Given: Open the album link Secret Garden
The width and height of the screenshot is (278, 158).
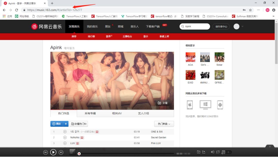Looking at the screenshot, I should (159, 137).
